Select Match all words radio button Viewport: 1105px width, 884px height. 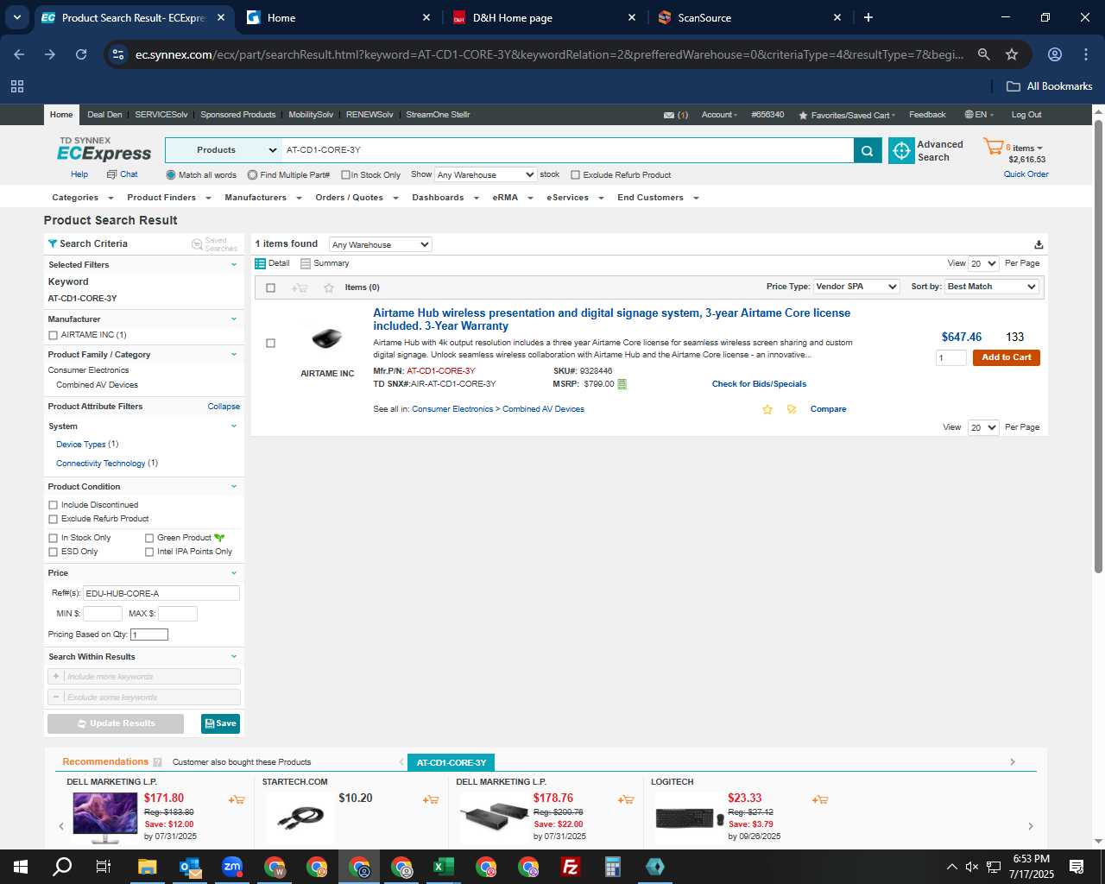pos(171,174)
